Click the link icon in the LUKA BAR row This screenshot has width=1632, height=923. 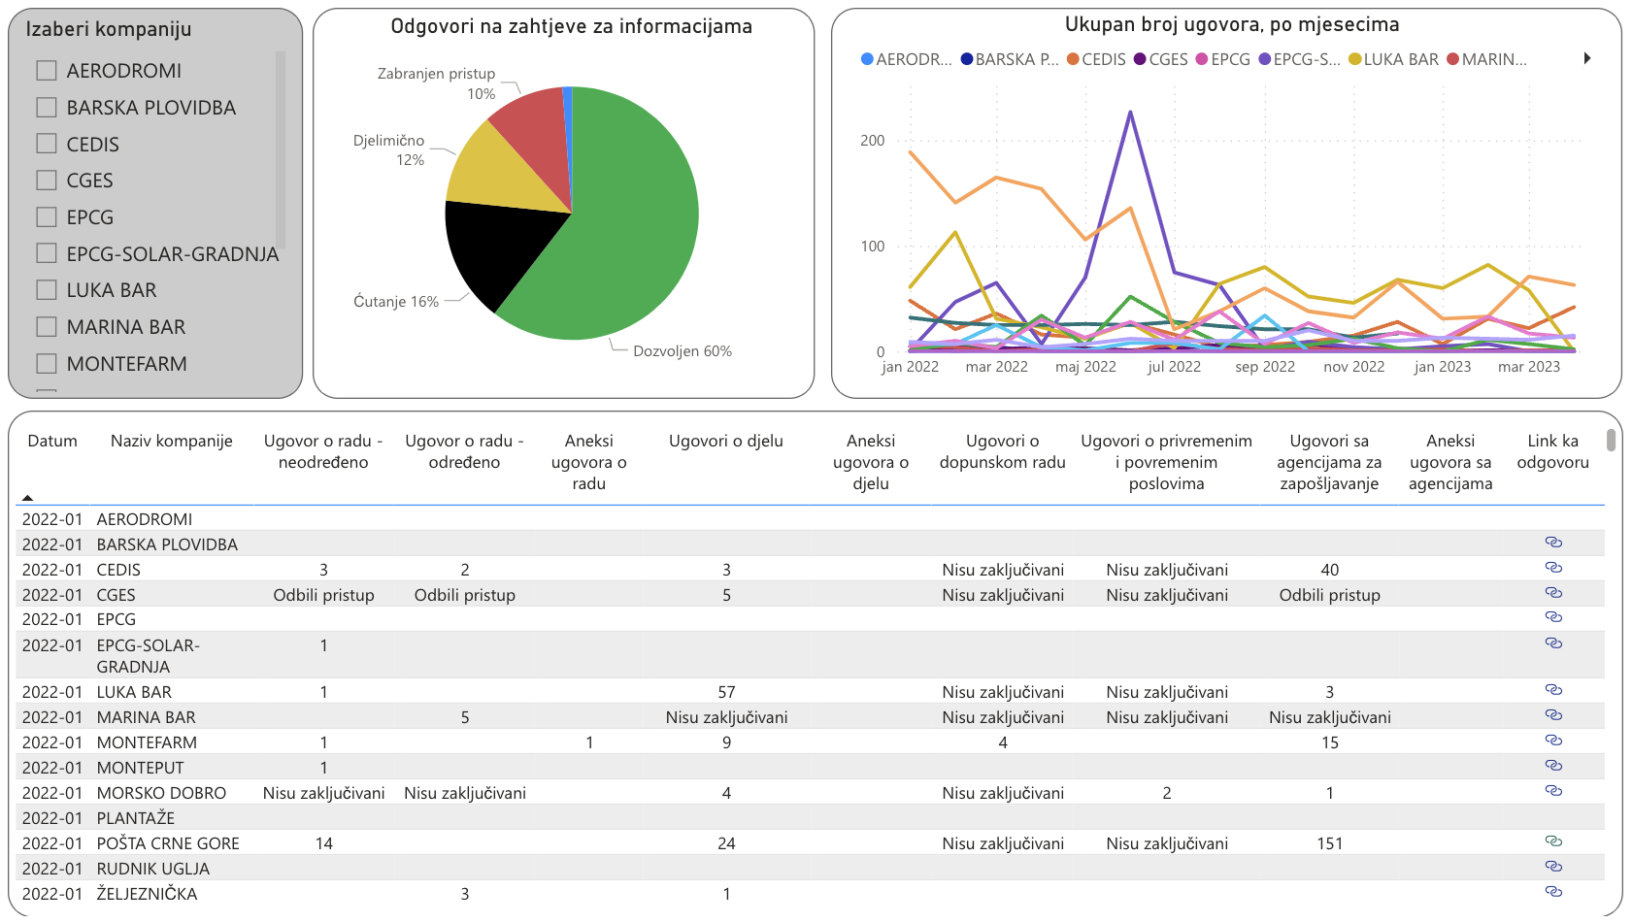pyautogui.click(x=1553, y=690)
